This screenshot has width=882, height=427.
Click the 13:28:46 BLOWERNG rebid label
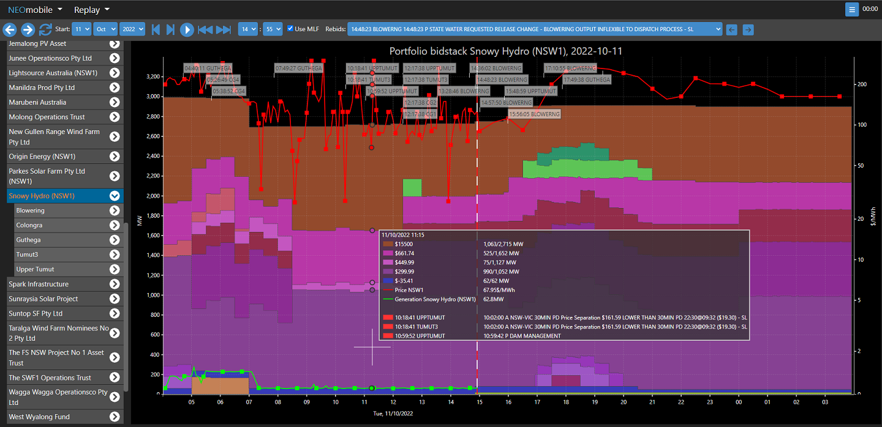pos(464,91)
